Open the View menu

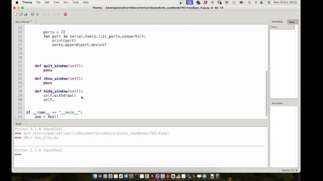pyautogui.click(x=56, y=3)
